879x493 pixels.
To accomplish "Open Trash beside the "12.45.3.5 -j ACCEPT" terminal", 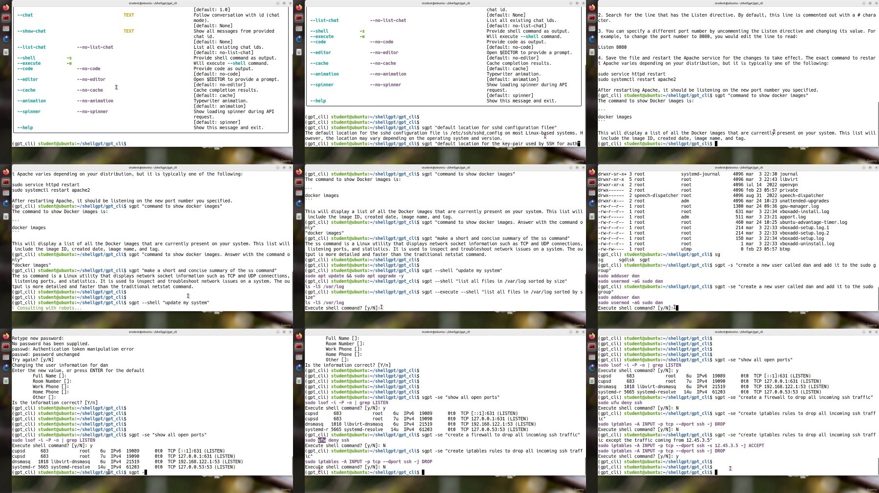I will click(592, 381).
